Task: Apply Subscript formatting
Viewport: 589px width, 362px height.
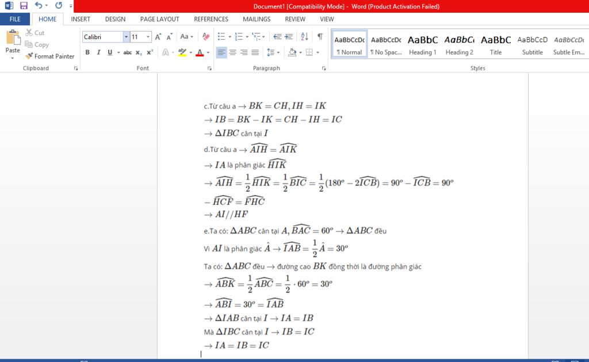Action: [x=139, y=52]
